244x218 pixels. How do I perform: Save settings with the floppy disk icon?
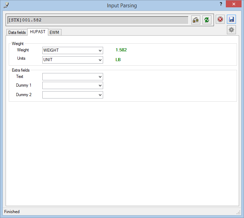pyautogui.click(x=231, y=20)
